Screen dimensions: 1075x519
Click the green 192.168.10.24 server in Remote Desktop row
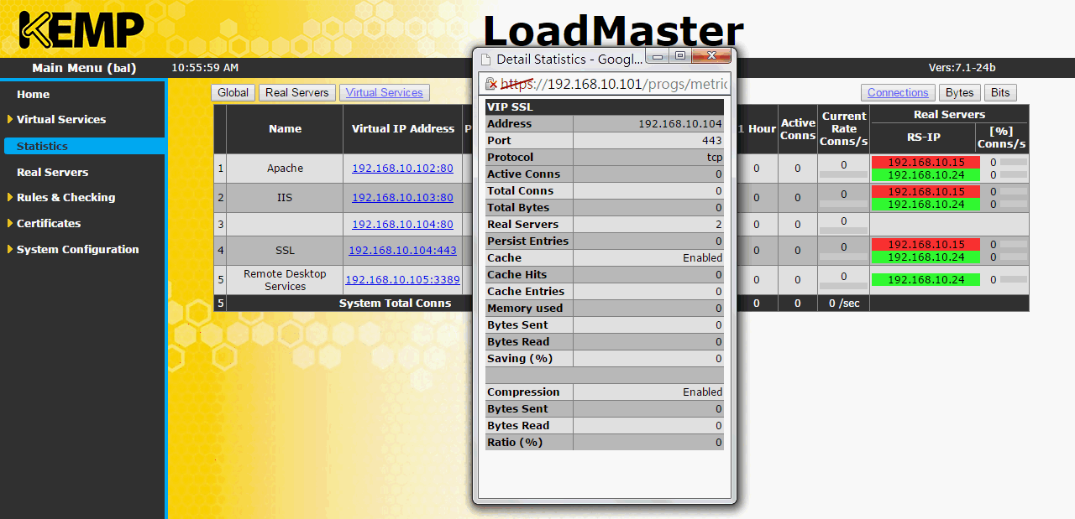[926, 280]
